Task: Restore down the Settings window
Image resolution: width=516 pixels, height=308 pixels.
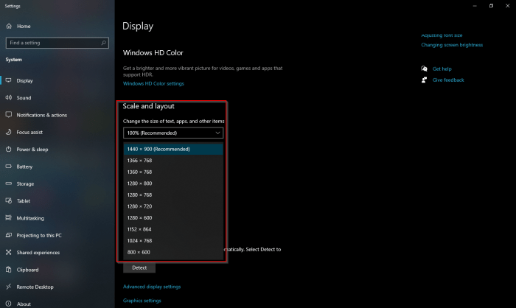Action: 491,6
